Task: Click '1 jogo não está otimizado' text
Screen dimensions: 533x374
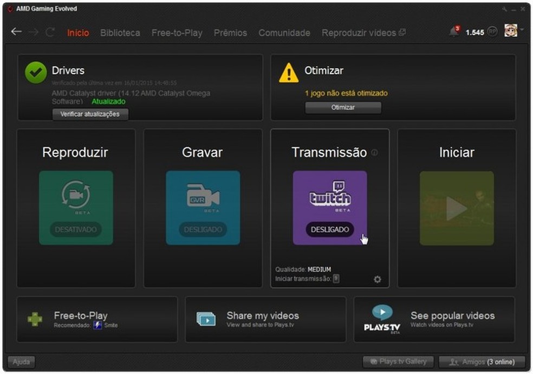Action: point(346,93)
